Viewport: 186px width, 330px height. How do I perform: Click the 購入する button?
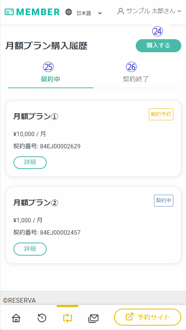158,46
